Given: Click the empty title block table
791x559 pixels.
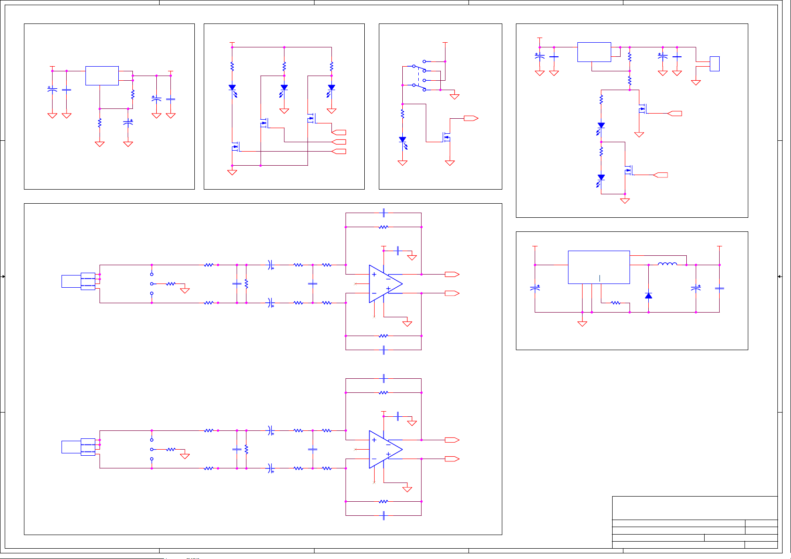Looking at the screenshot, I should coord(695,522).
